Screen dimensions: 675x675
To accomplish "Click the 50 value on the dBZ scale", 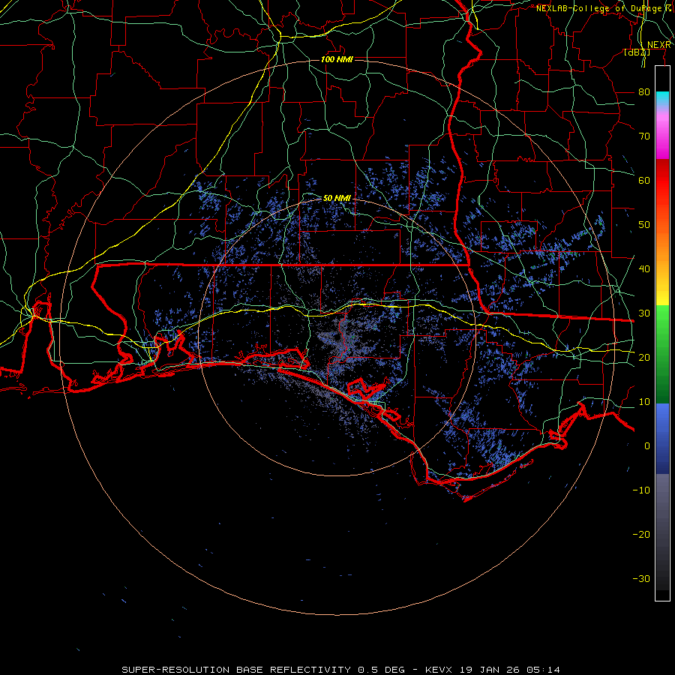I will pyautogui.click(x=644, y=225).
